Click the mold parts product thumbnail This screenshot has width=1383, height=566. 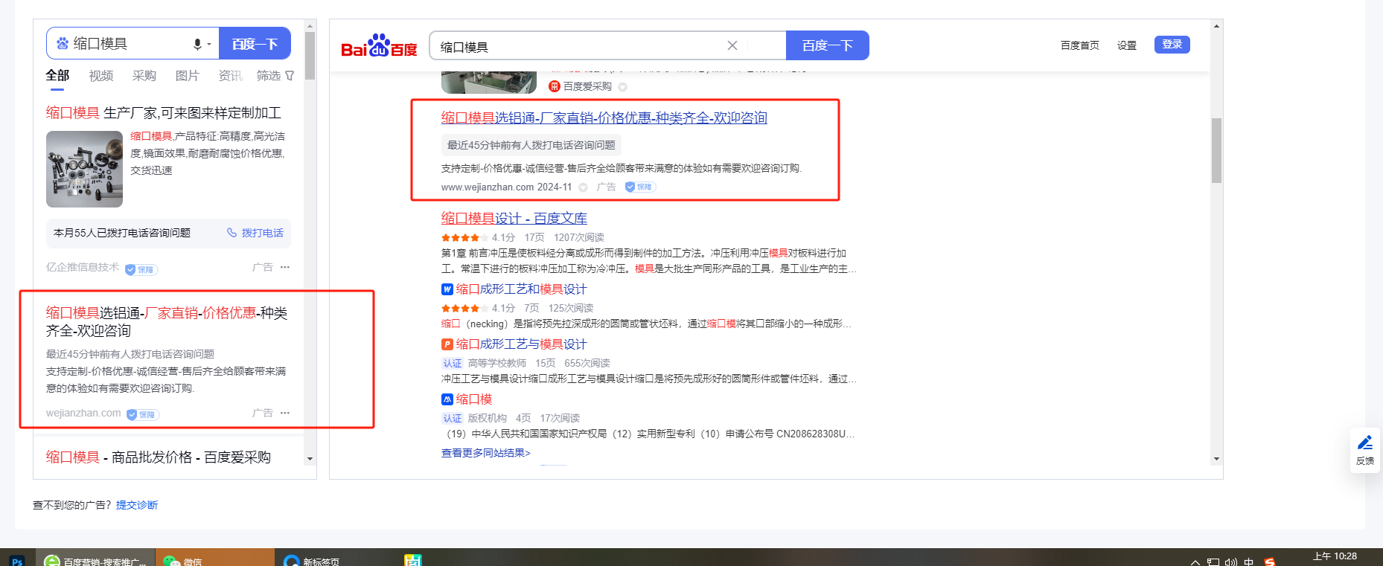pos(84,169)
